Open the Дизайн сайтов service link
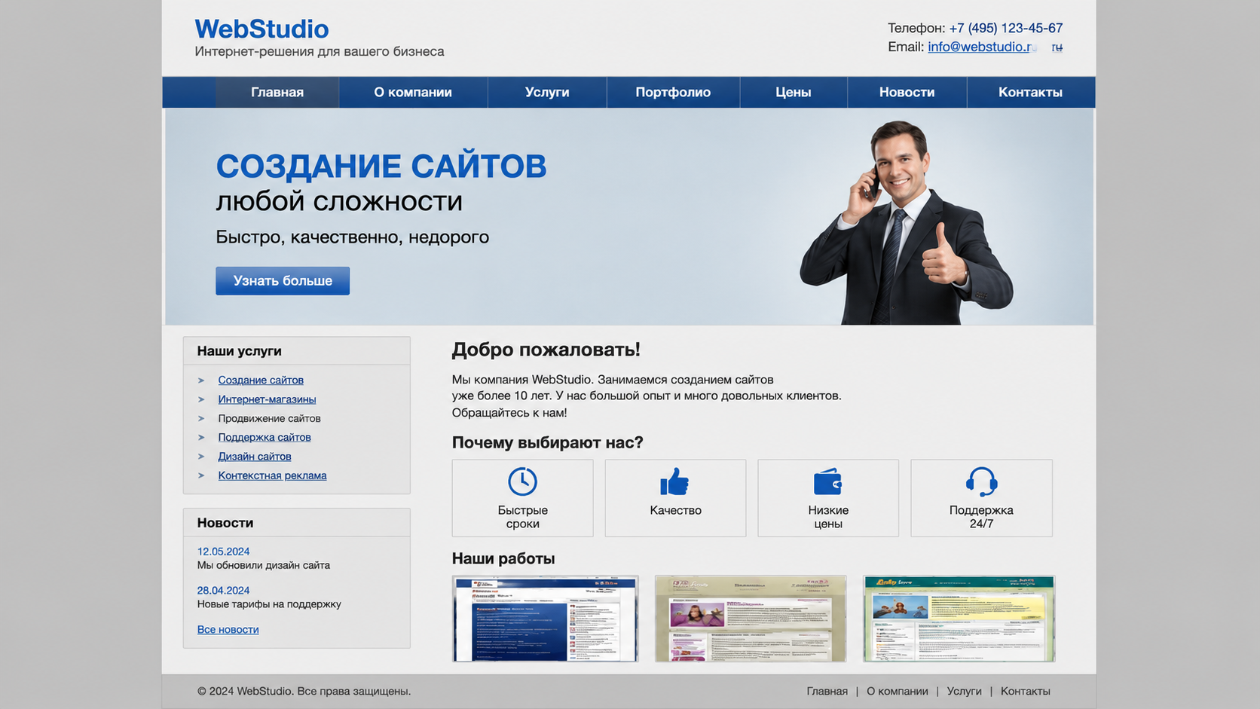 click(x=255, y=457)
